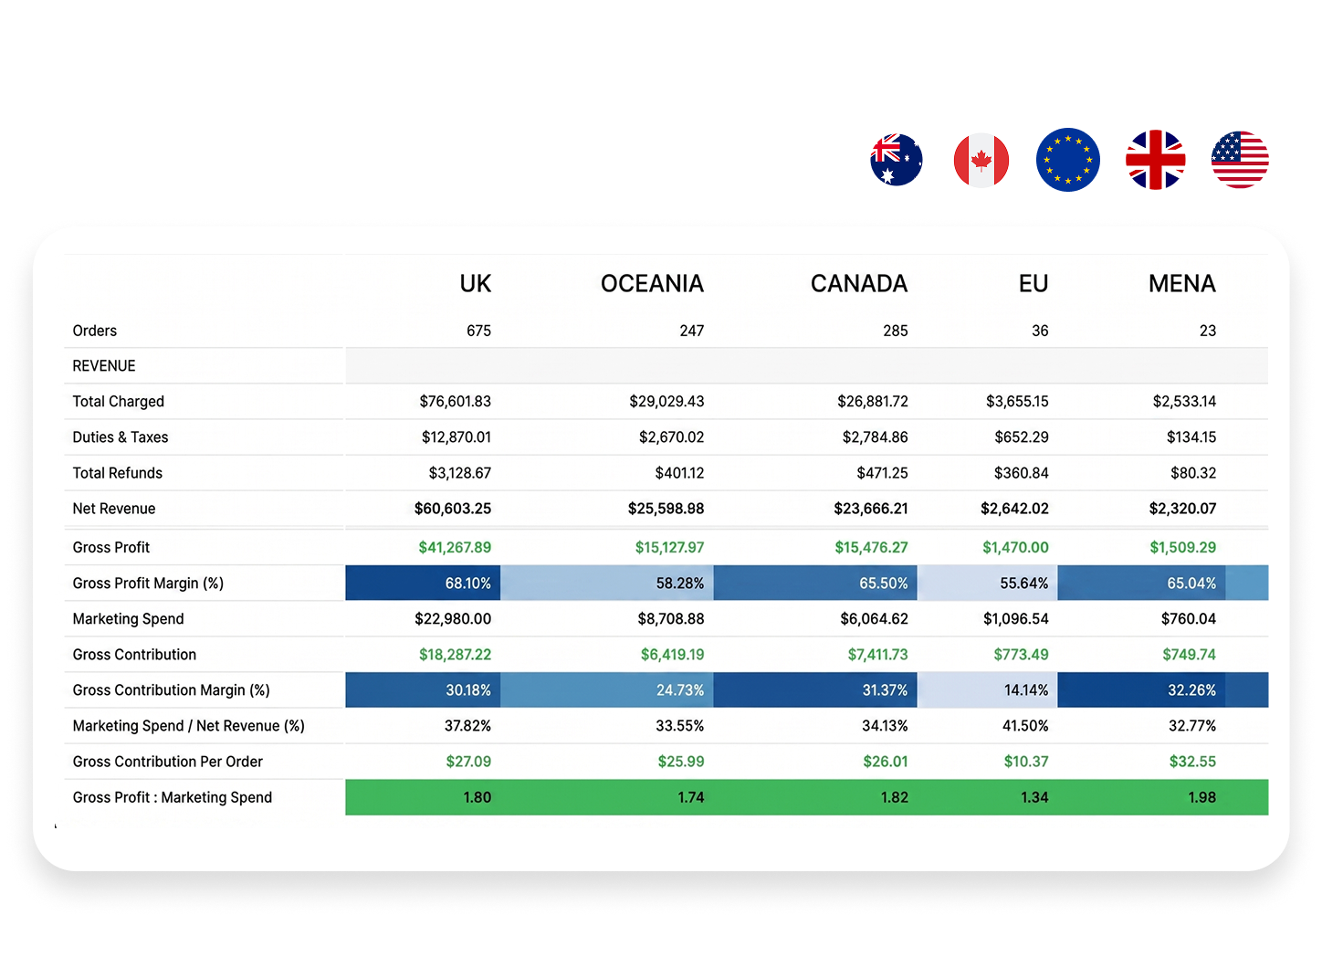Click net revenue $60,603.25

[453, 509]
